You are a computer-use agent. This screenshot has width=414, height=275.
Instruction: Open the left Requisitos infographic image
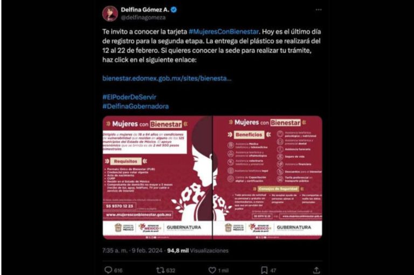click(157, 178)
